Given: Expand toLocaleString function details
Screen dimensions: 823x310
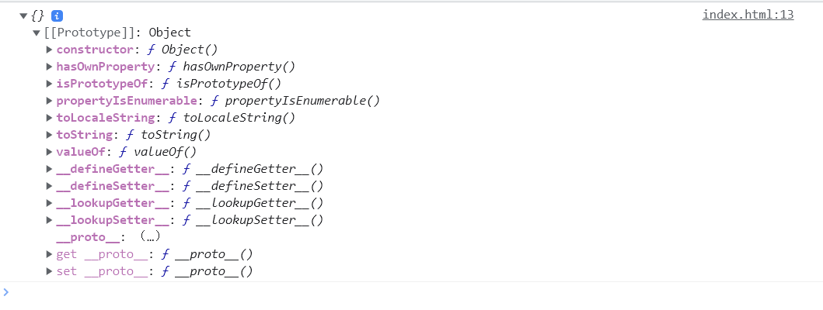Looking at the screenshot, I should pyautogui.click(x=49, y=118).
